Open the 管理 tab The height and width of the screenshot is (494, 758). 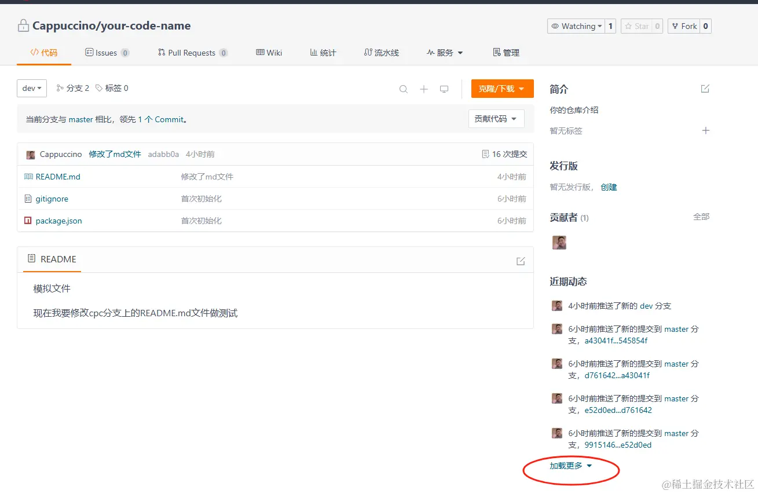tap(506, 53)
